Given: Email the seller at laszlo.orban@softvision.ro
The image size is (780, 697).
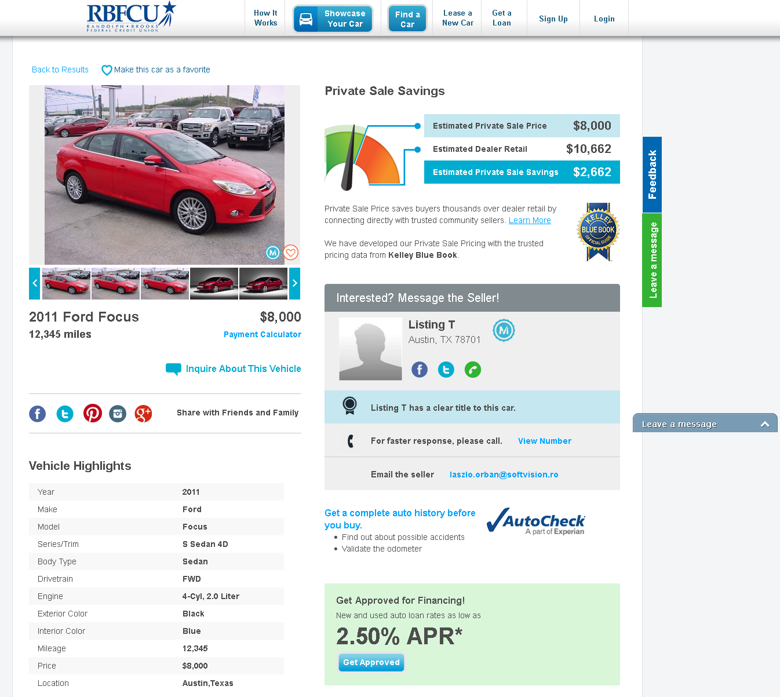Looking at the screenshot, I should [504, 475].
